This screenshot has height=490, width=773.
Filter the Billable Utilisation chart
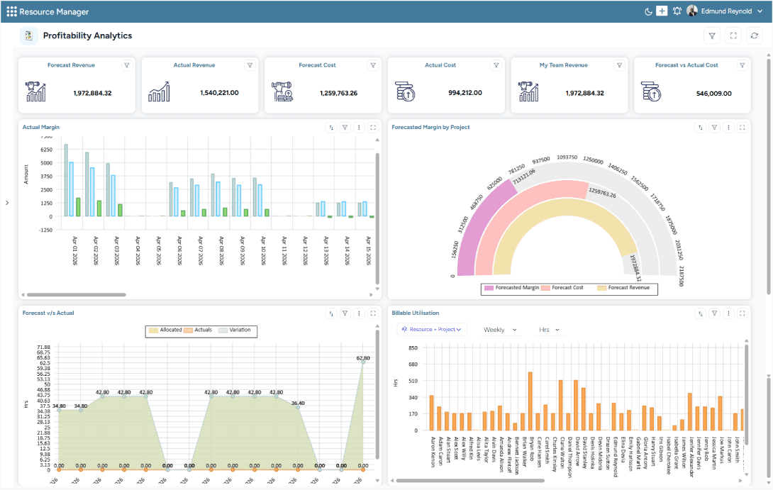tap(714, 313)
